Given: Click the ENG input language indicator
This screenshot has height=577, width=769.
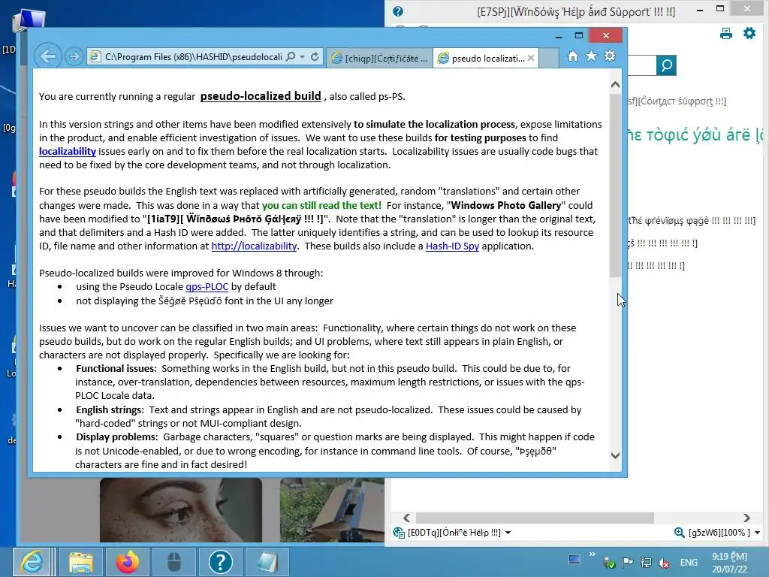Looking at the screenshot, I should [x=689, y=563].
